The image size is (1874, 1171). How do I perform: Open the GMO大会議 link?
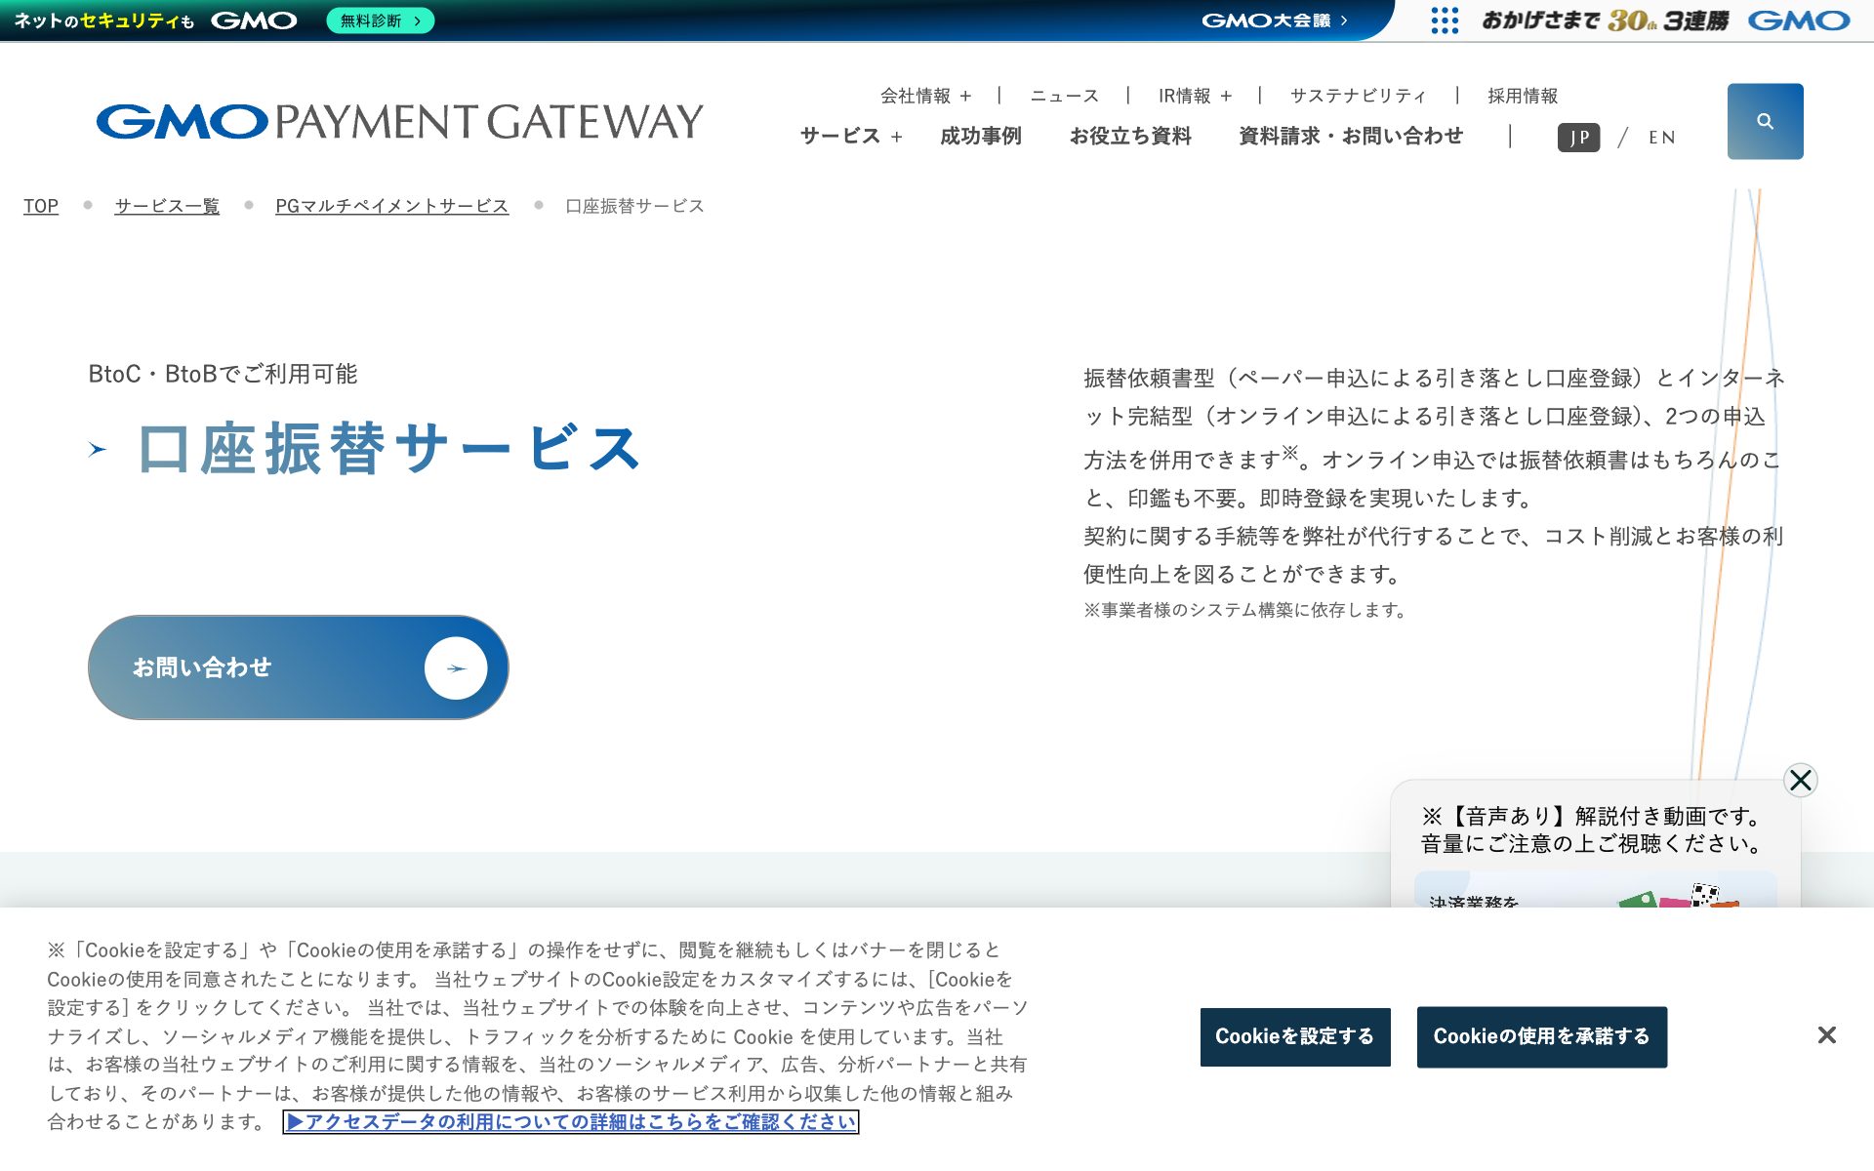[1274, 20]
